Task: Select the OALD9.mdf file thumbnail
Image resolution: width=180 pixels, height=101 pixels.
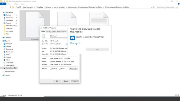Action: coord(35,25)
